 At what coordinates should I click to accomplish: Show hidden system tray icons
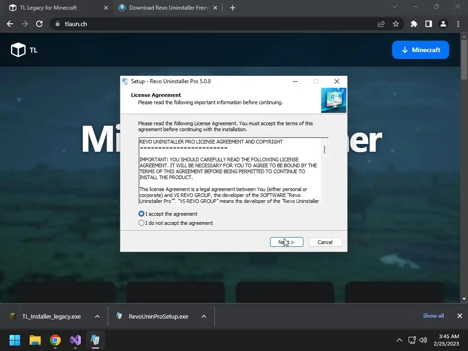[x=399, y=340]
